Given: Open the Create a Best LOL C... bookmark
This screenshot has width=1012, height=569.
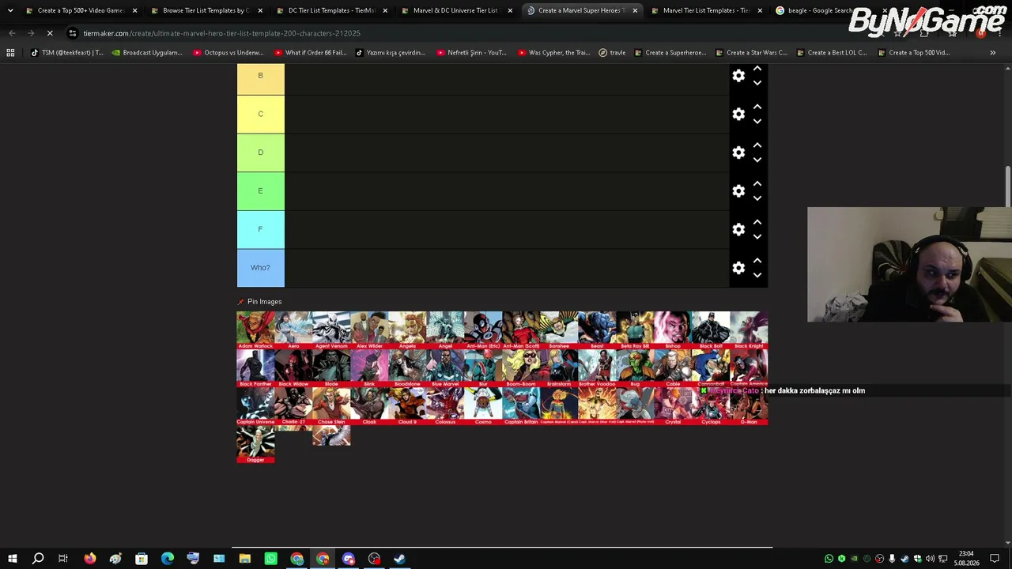Looking at the screenshot, I should click(830, 53).
